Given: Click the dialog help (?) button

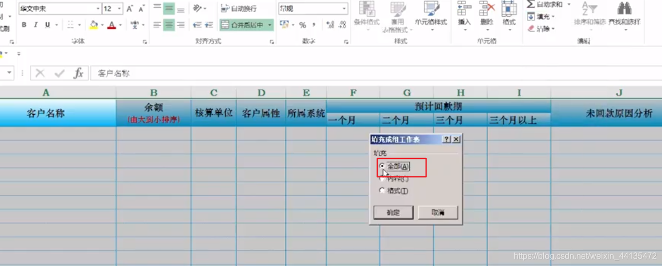Looking at the screenshot, I should tap(447, 140).
